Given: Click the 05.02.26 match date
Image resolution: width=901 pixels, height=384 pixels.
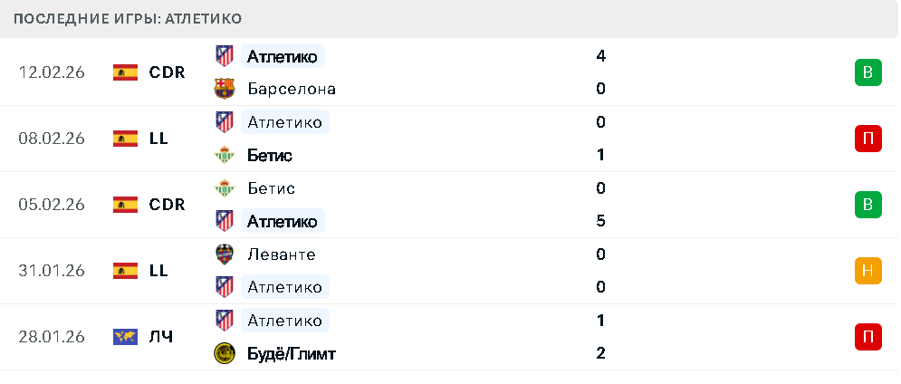Looking at the screenshot, I should [x=52, y=205].
